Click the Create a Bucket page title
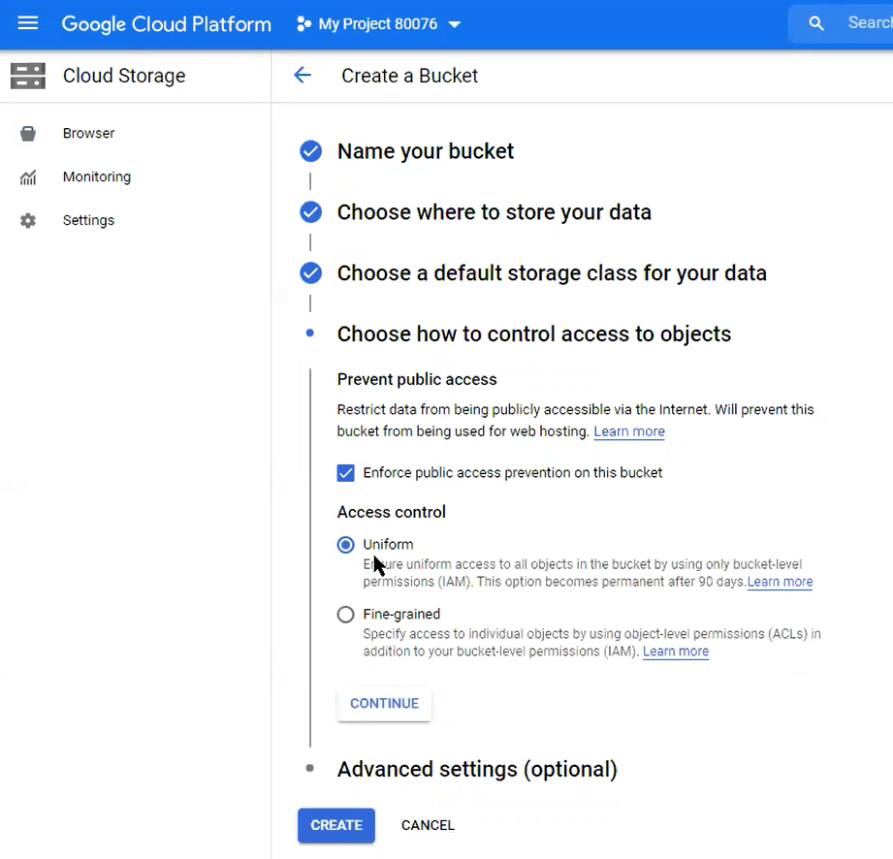Screen dimensions: 893x859 [x=409, y=76]
